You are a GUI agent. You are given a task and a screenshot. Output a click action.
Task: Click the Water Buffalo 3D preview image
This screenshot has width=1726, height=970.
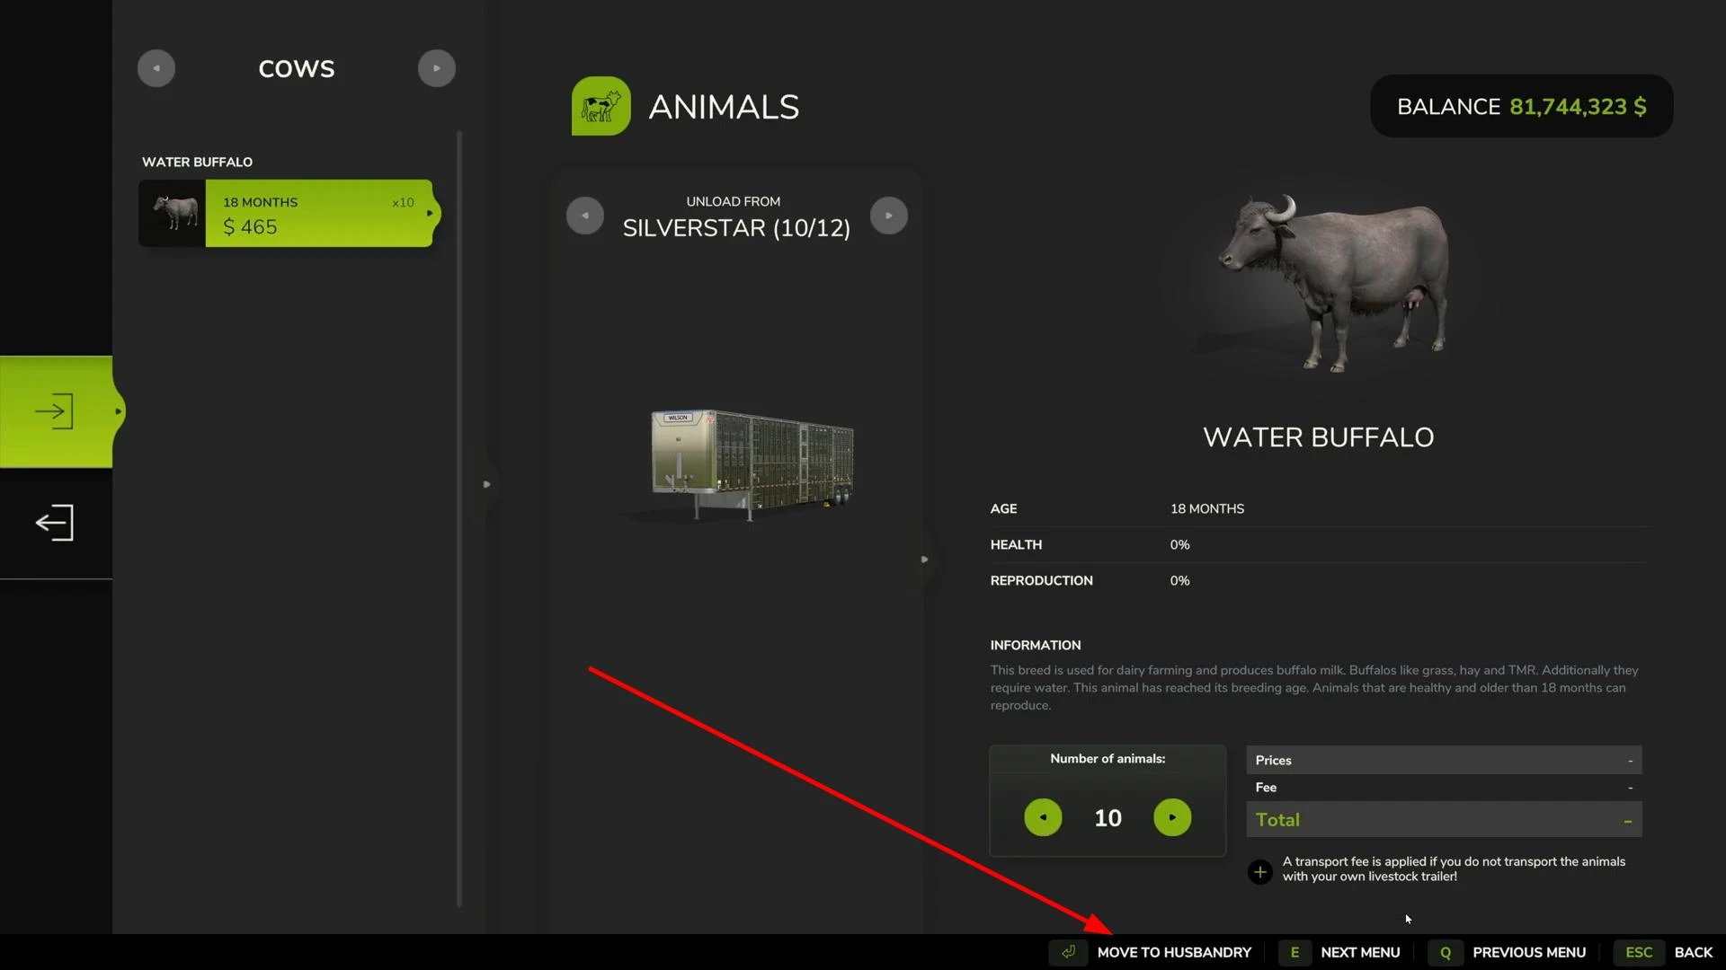pos(1332,283)
